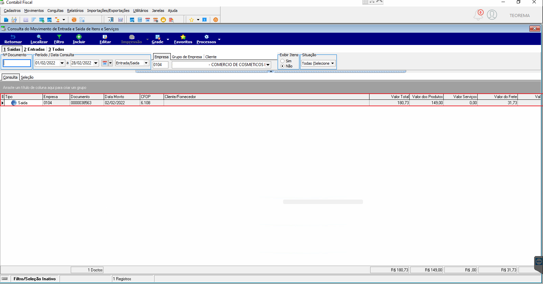Click the blue building icon in top toolbar
Image resolution: width=543 pixels, height=284 pixels.
(x=6, y=20)
